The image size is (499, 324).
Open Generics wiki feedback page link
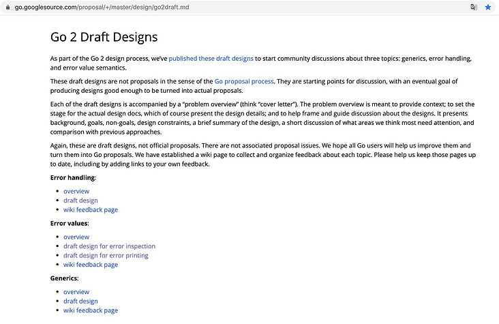pyautogui.click(x=91, y=310)
